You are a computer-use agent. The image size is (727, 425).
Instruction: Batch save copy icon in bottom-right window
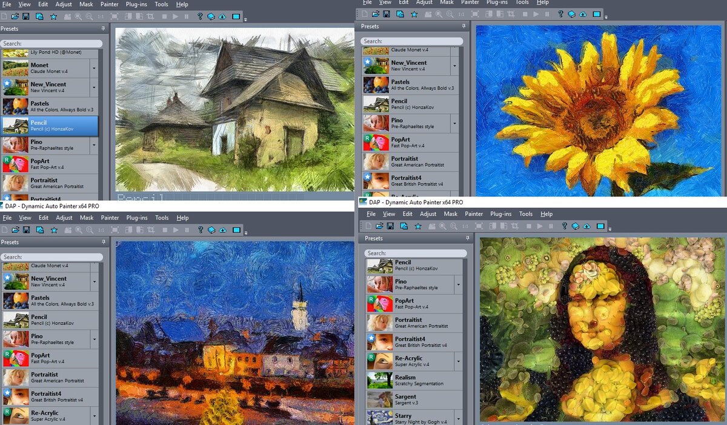404,226
